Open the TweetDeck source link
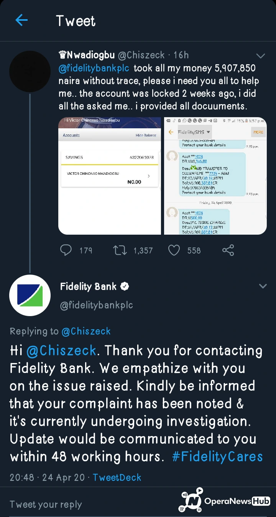Image resolution: width=276 pixels, height=517 pixels. coord(117,477)
